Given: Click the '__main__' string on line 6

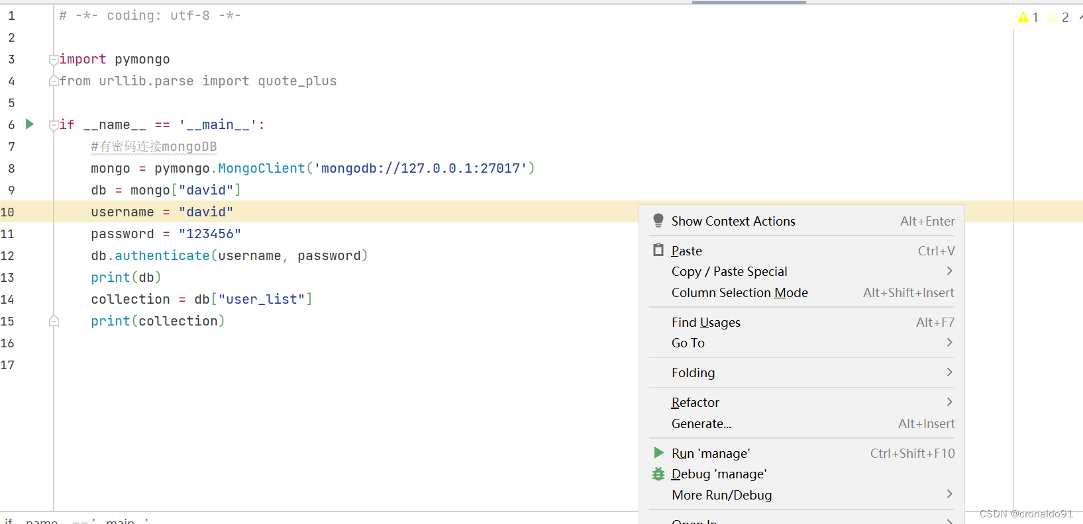Looking at the screenshot, I should click(x=218, y=124).
